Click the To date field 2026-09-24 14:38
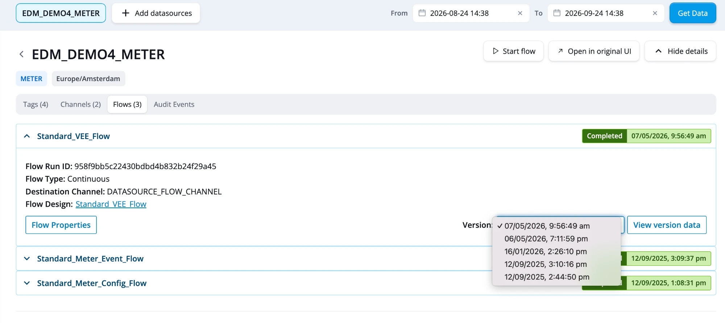Viewport: 725px width, 323px height. tap(606, 13)
